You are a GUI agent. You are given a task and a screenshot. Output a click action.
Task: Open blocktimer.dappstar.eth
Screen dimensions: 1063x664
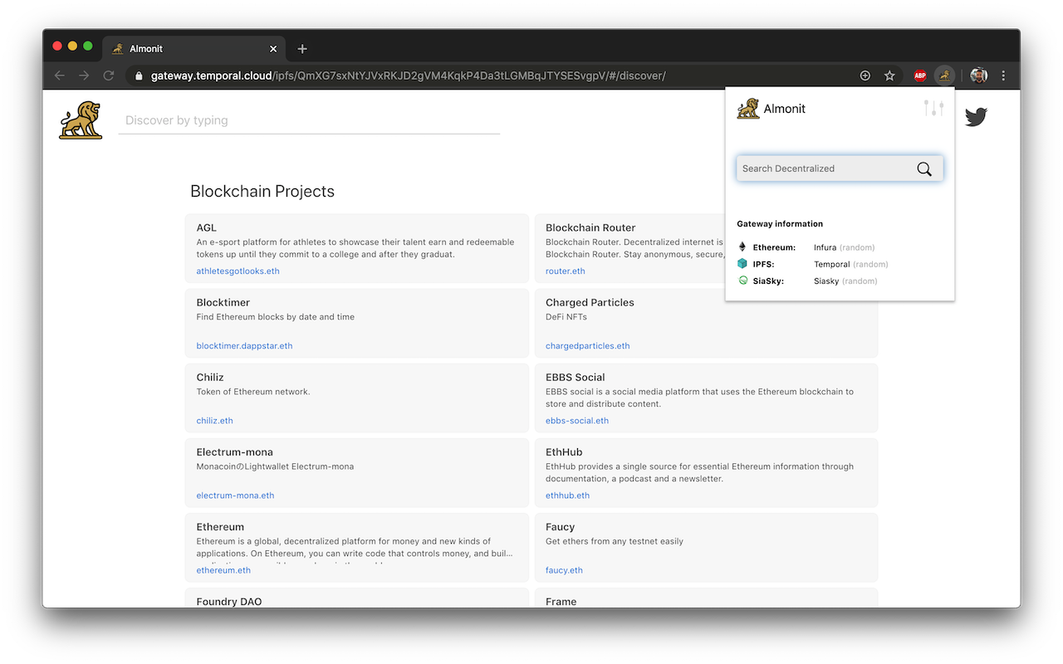244,346
